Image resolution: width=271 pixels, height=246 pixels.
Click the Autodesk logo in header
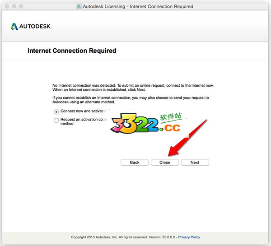click(x=31, y=27)
